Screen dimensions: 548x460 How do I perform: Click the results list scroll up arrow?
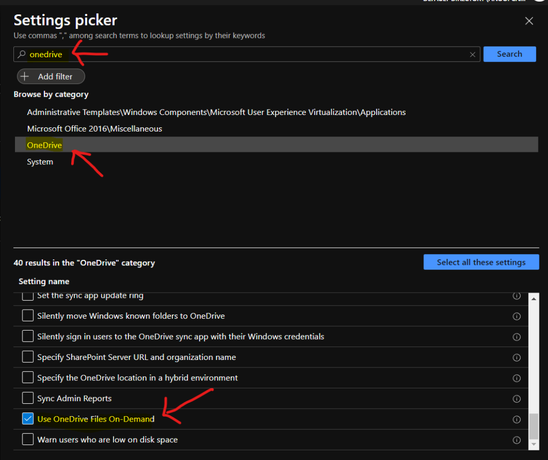(x=534, y=298)
